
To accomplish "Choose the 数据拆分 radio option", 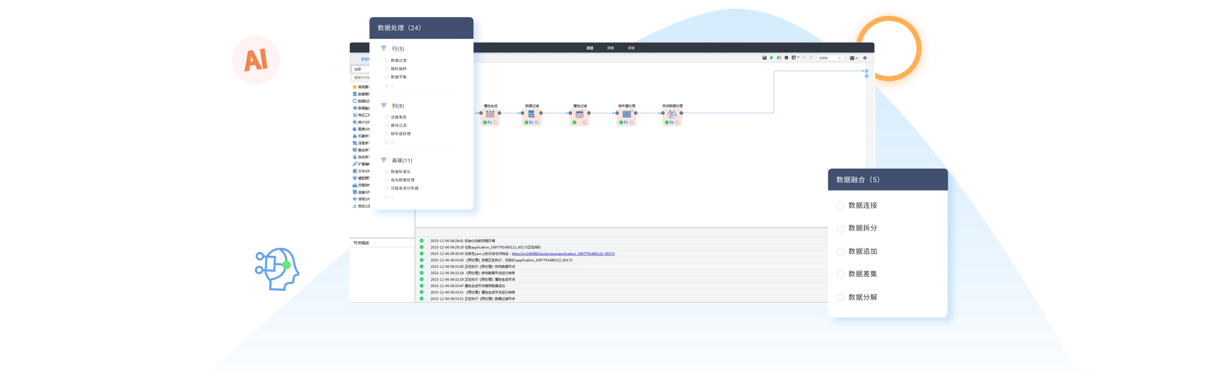I will (840, 229).
